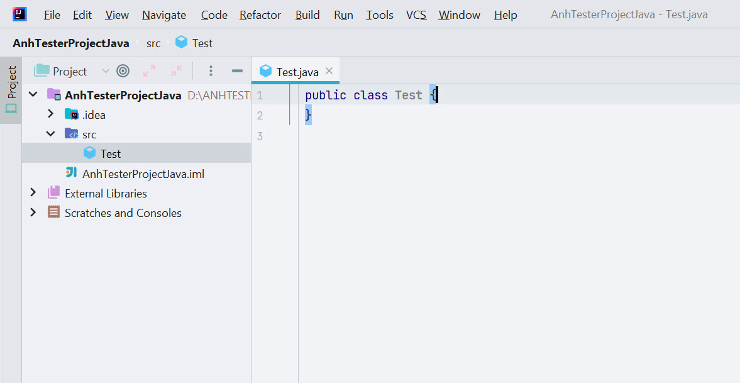Click the Project view folder icon
Image resolution: width=740 pixels, height=383 pixels.
pyautogui.click(x=41, y=70)
